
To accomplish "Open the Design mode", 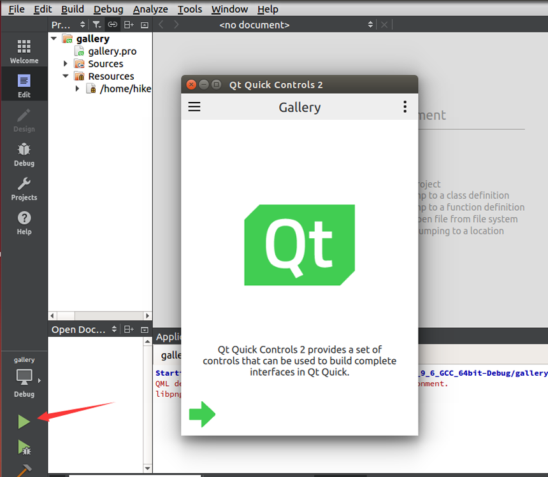I will click(x=24, y=120).
